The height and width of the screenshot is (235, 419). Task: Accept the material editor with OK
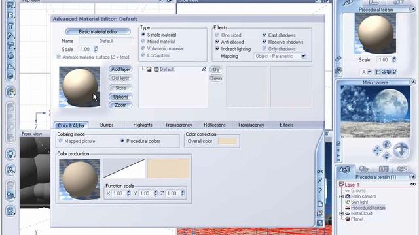[x=320, y=172]
